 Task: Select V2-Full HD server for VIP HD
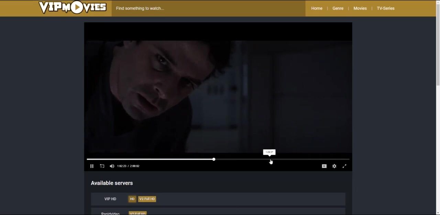tap(147, 199)
